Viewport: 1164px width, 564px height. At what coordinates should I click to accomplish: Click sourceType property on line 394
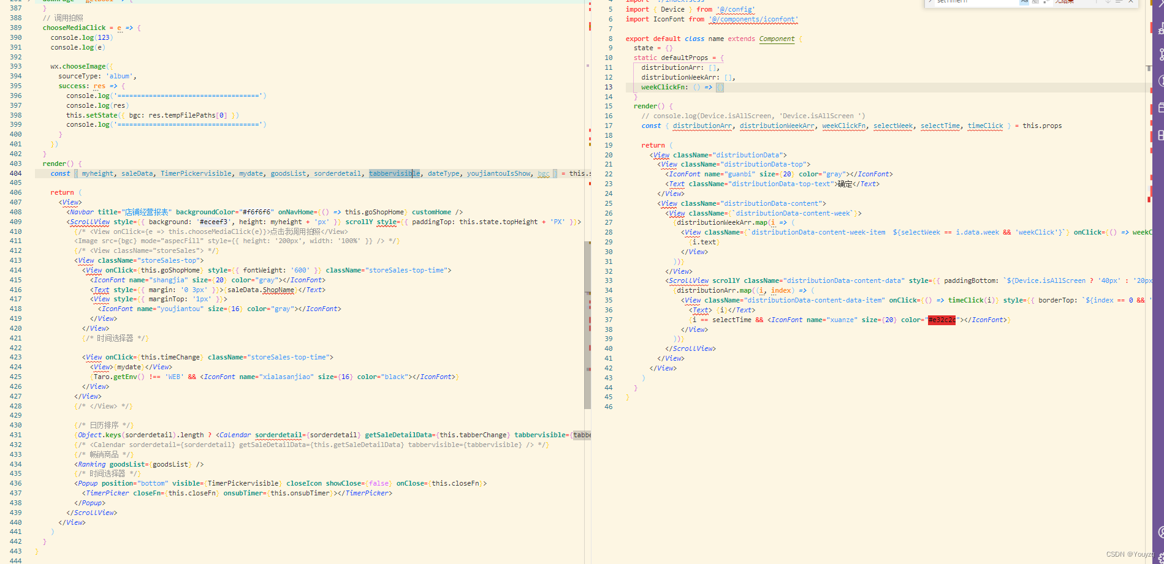[x=78, y=77]
